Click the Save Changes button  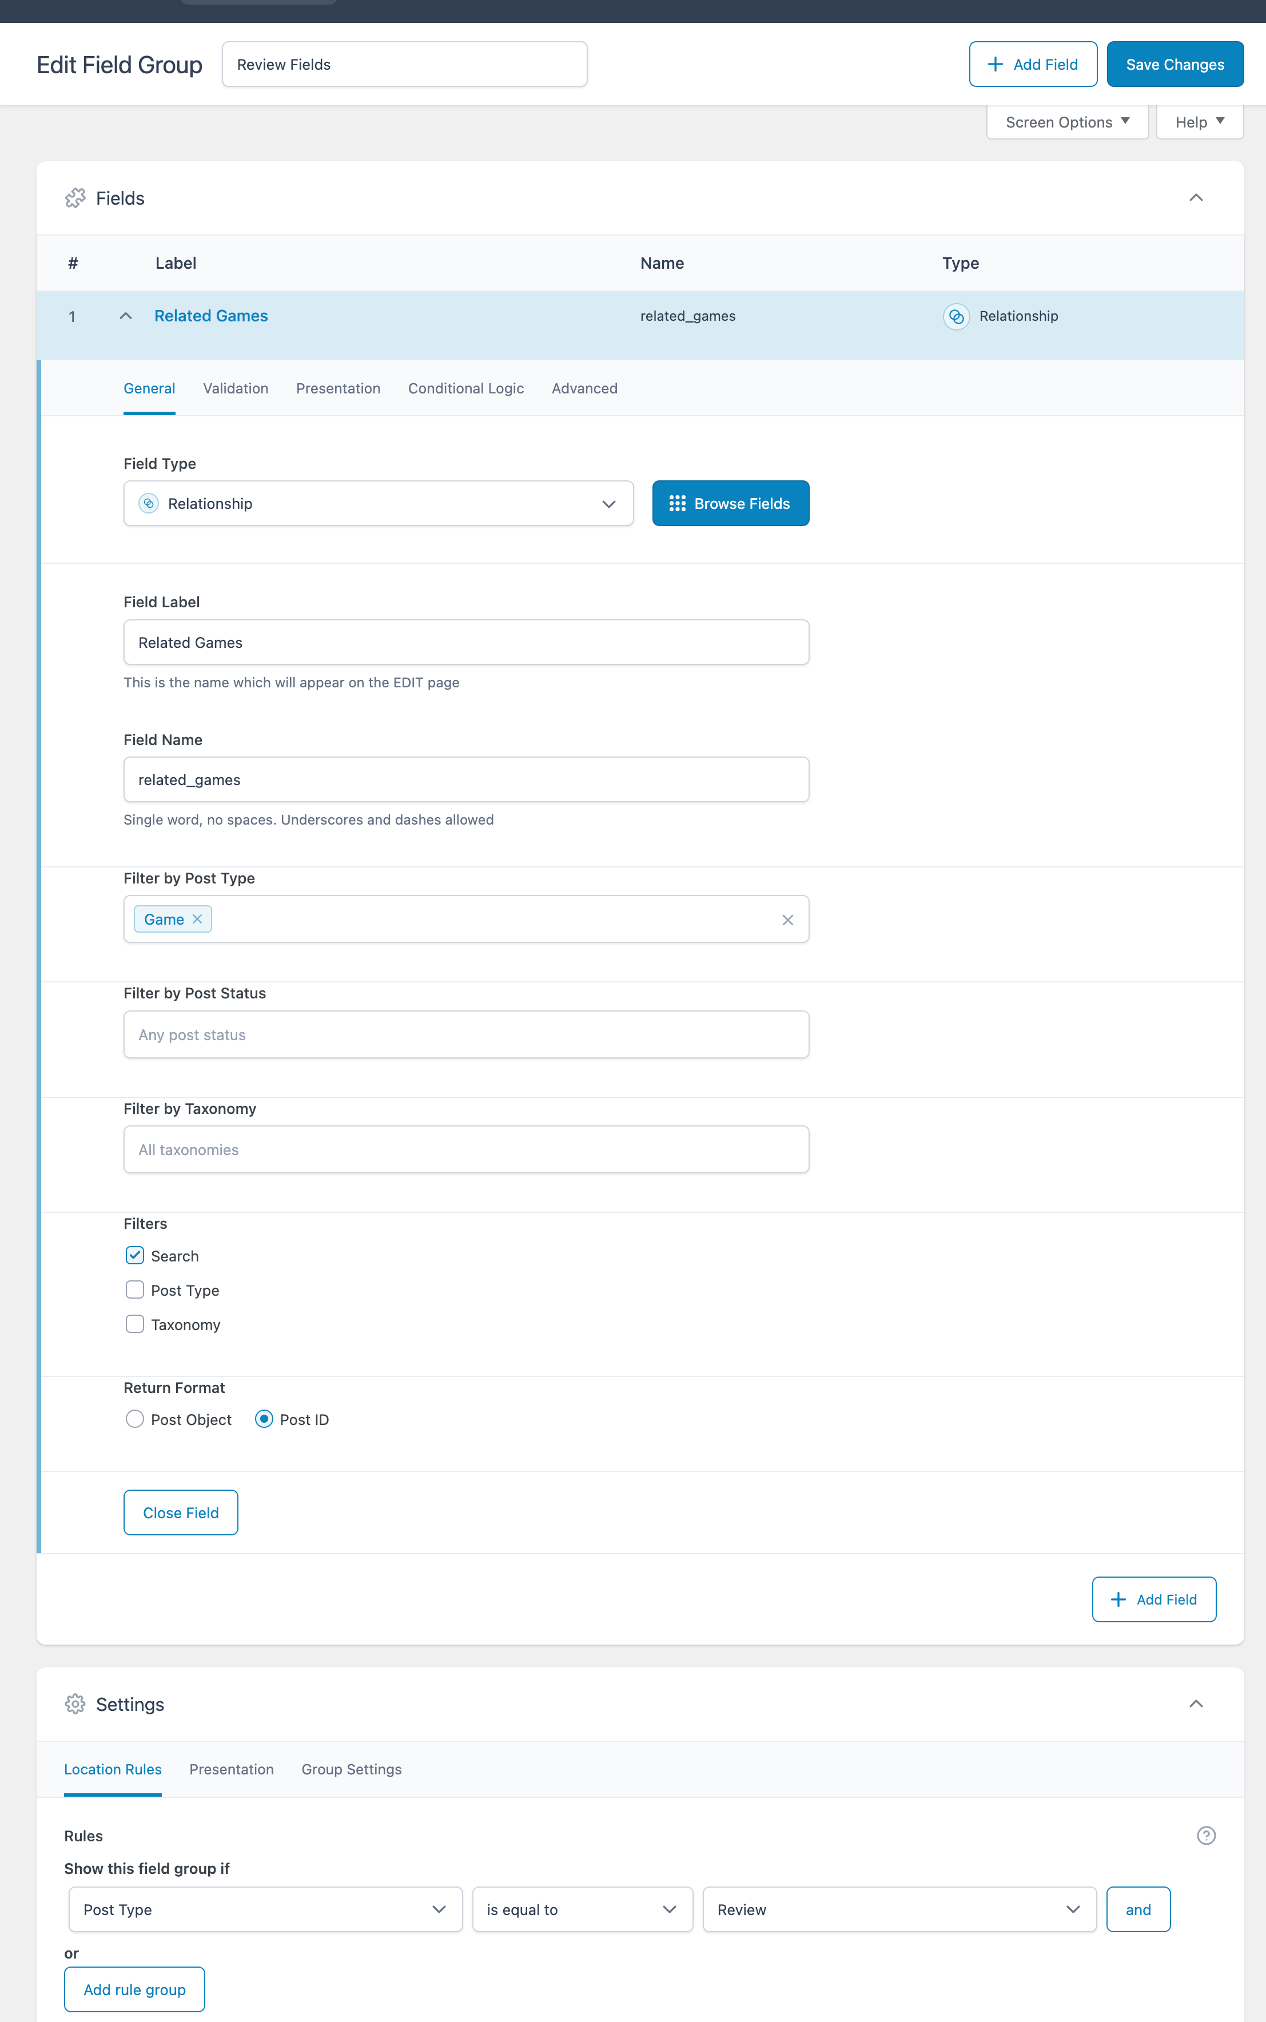click(1175, 65)
